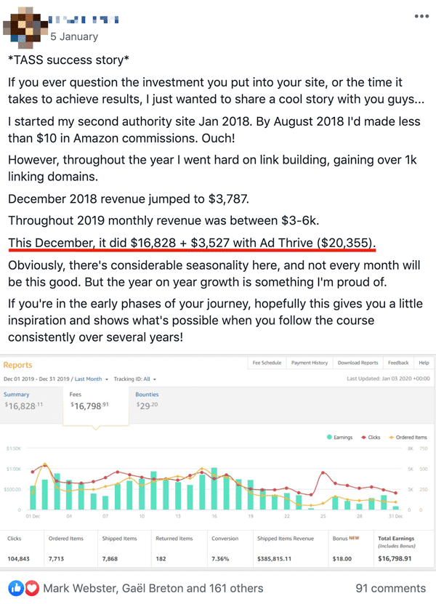Click the blurred profile picture of the poster
The width and height of the screenshot is (436, 604).
(24, 28)
